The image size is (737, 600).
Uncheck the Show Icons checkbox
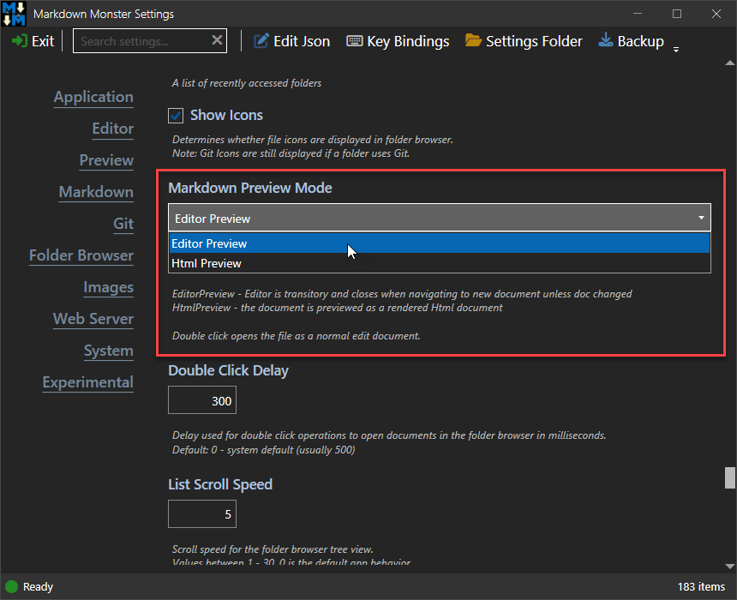[176, 116]
